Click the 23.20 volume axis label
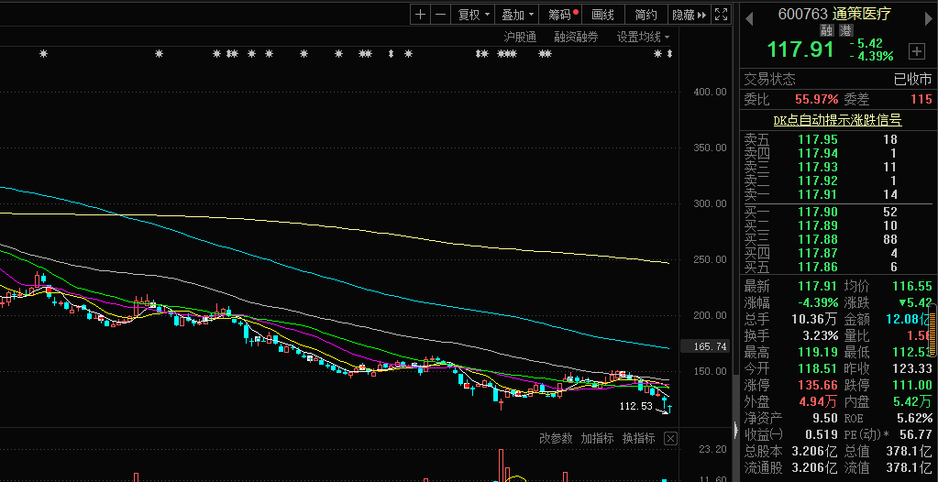The height and width of the screenshot is (482, 938). tap(712, 449)
